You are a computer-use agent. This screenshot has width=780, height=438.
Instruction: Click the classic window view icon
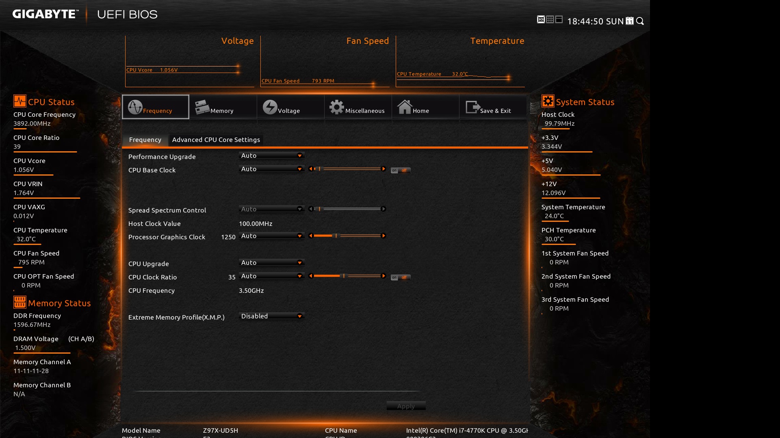click(559, 19)
